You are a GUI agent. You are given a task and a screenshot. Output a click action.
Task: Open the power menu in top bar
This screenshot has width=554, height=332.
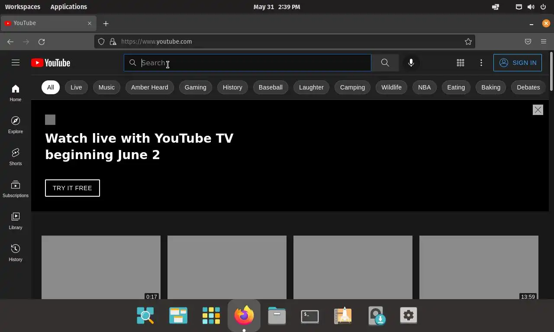544,7
